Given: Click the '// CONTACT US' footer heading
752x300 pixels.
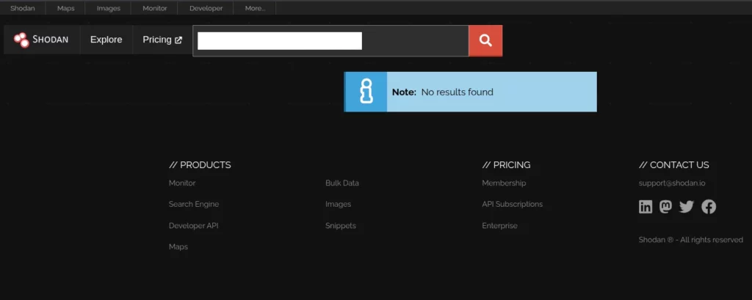Looking at the screenshot, I should 674,165.
